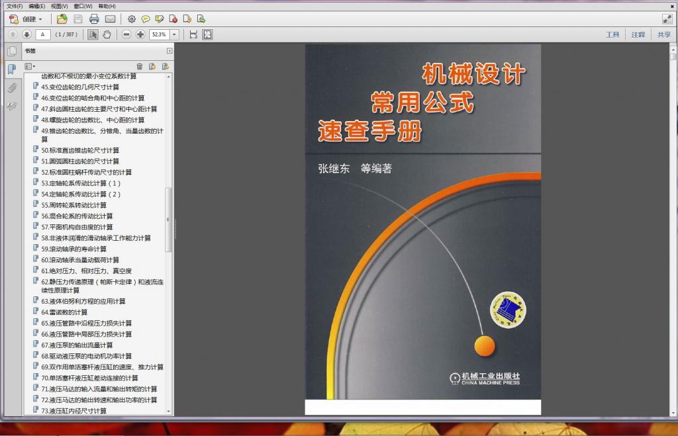Open bookmarks options menu dropdown
The height and width of the screenshot is (436, 678).
coord(30,66)
